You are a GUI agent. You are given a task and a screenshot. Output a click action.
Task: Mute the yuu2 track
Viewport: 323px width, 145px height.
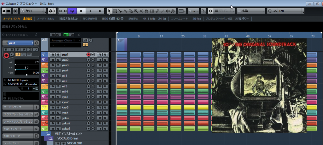point(53,60)
